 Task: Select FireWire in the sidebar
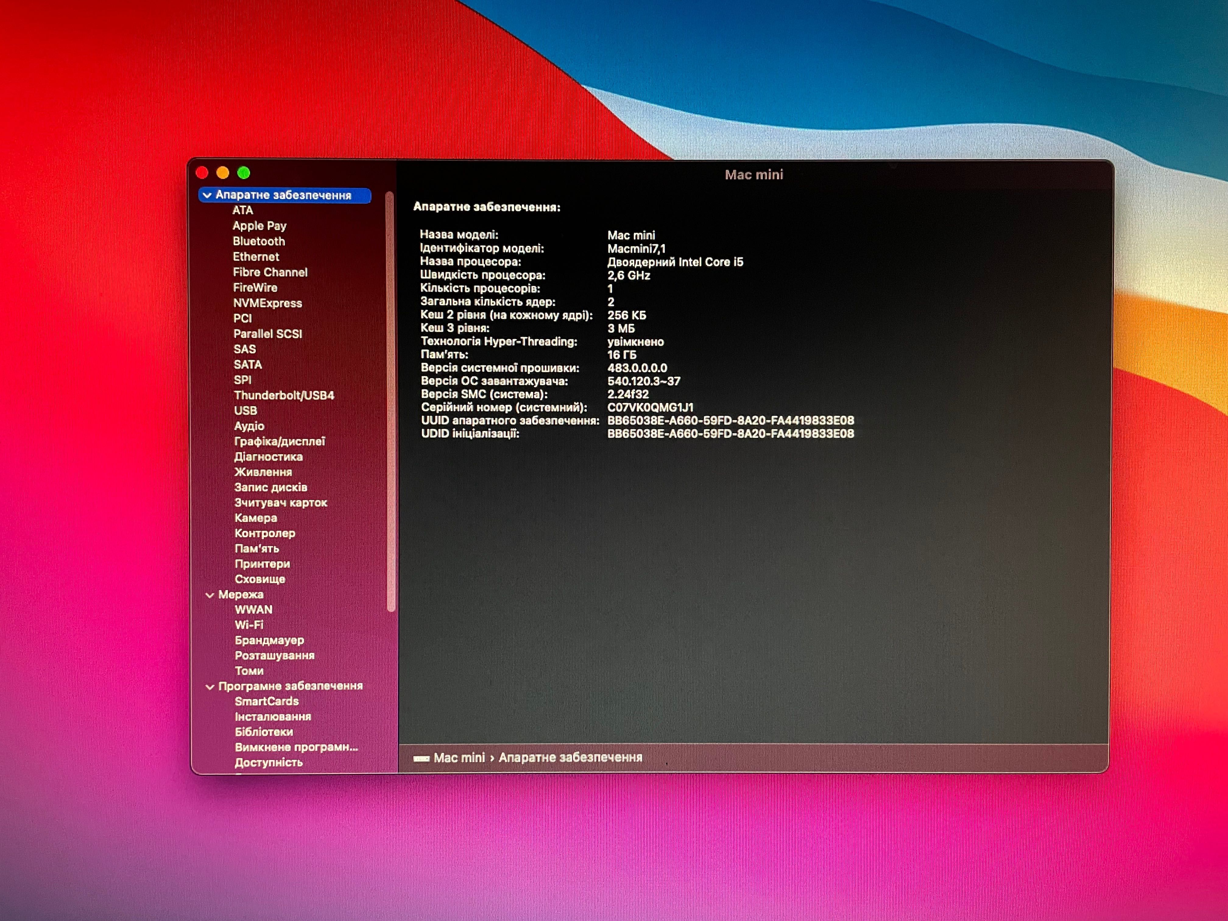tap(255, 288)
